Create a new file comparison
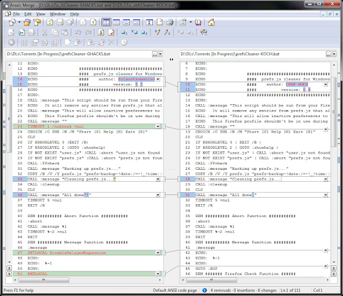 (12, 22)
